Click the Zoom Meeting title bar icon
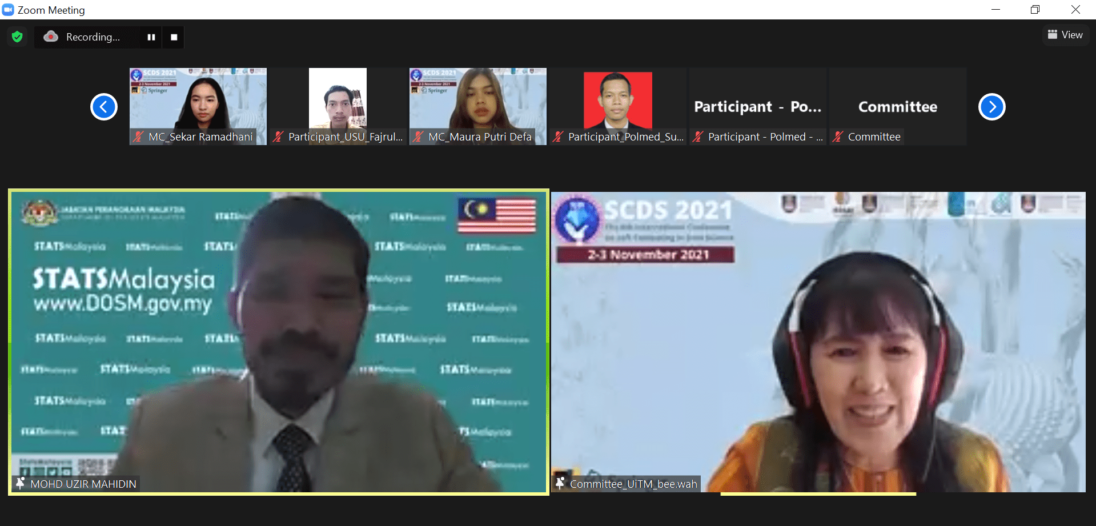 [x=8, y=10]
